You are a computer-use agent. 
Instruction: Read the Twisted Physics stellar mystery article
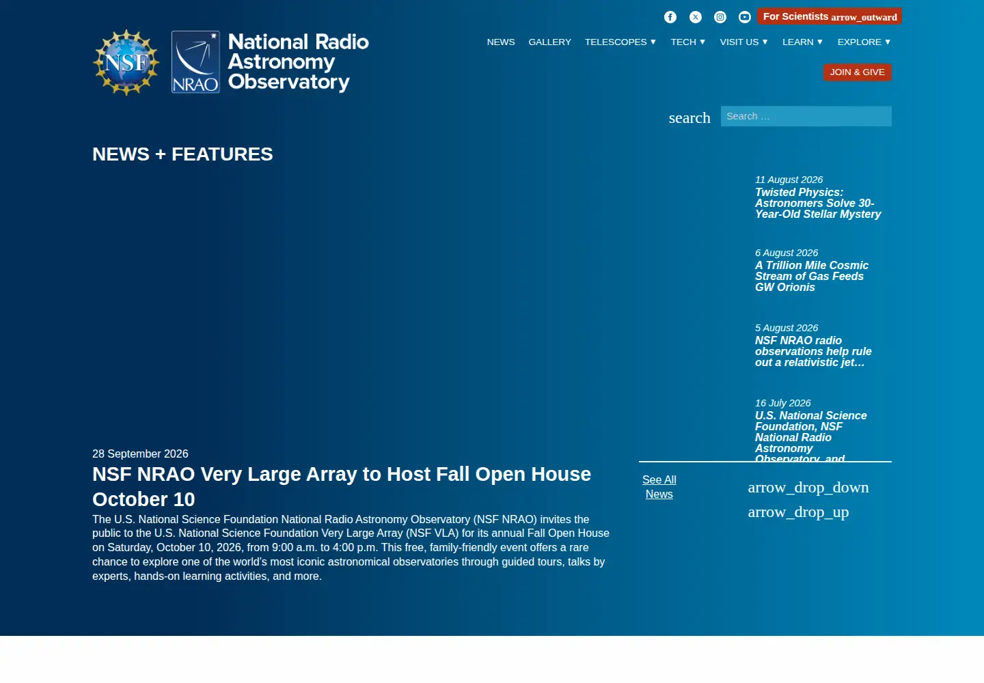click(818, 204)
